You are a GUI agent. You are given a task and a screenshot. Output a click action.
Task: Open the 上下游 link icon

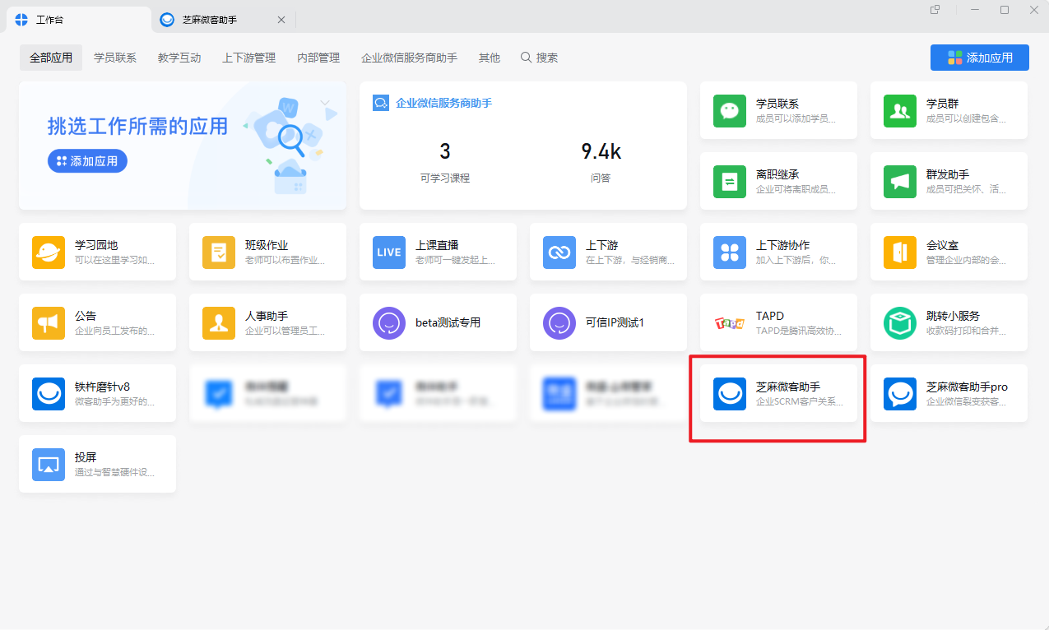click(559, 252)
